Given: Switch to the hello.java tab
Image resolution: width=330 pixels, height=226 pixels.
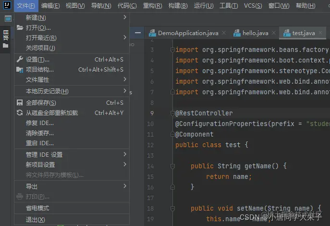Looking at the screenshot, I should tap(255, 33).
